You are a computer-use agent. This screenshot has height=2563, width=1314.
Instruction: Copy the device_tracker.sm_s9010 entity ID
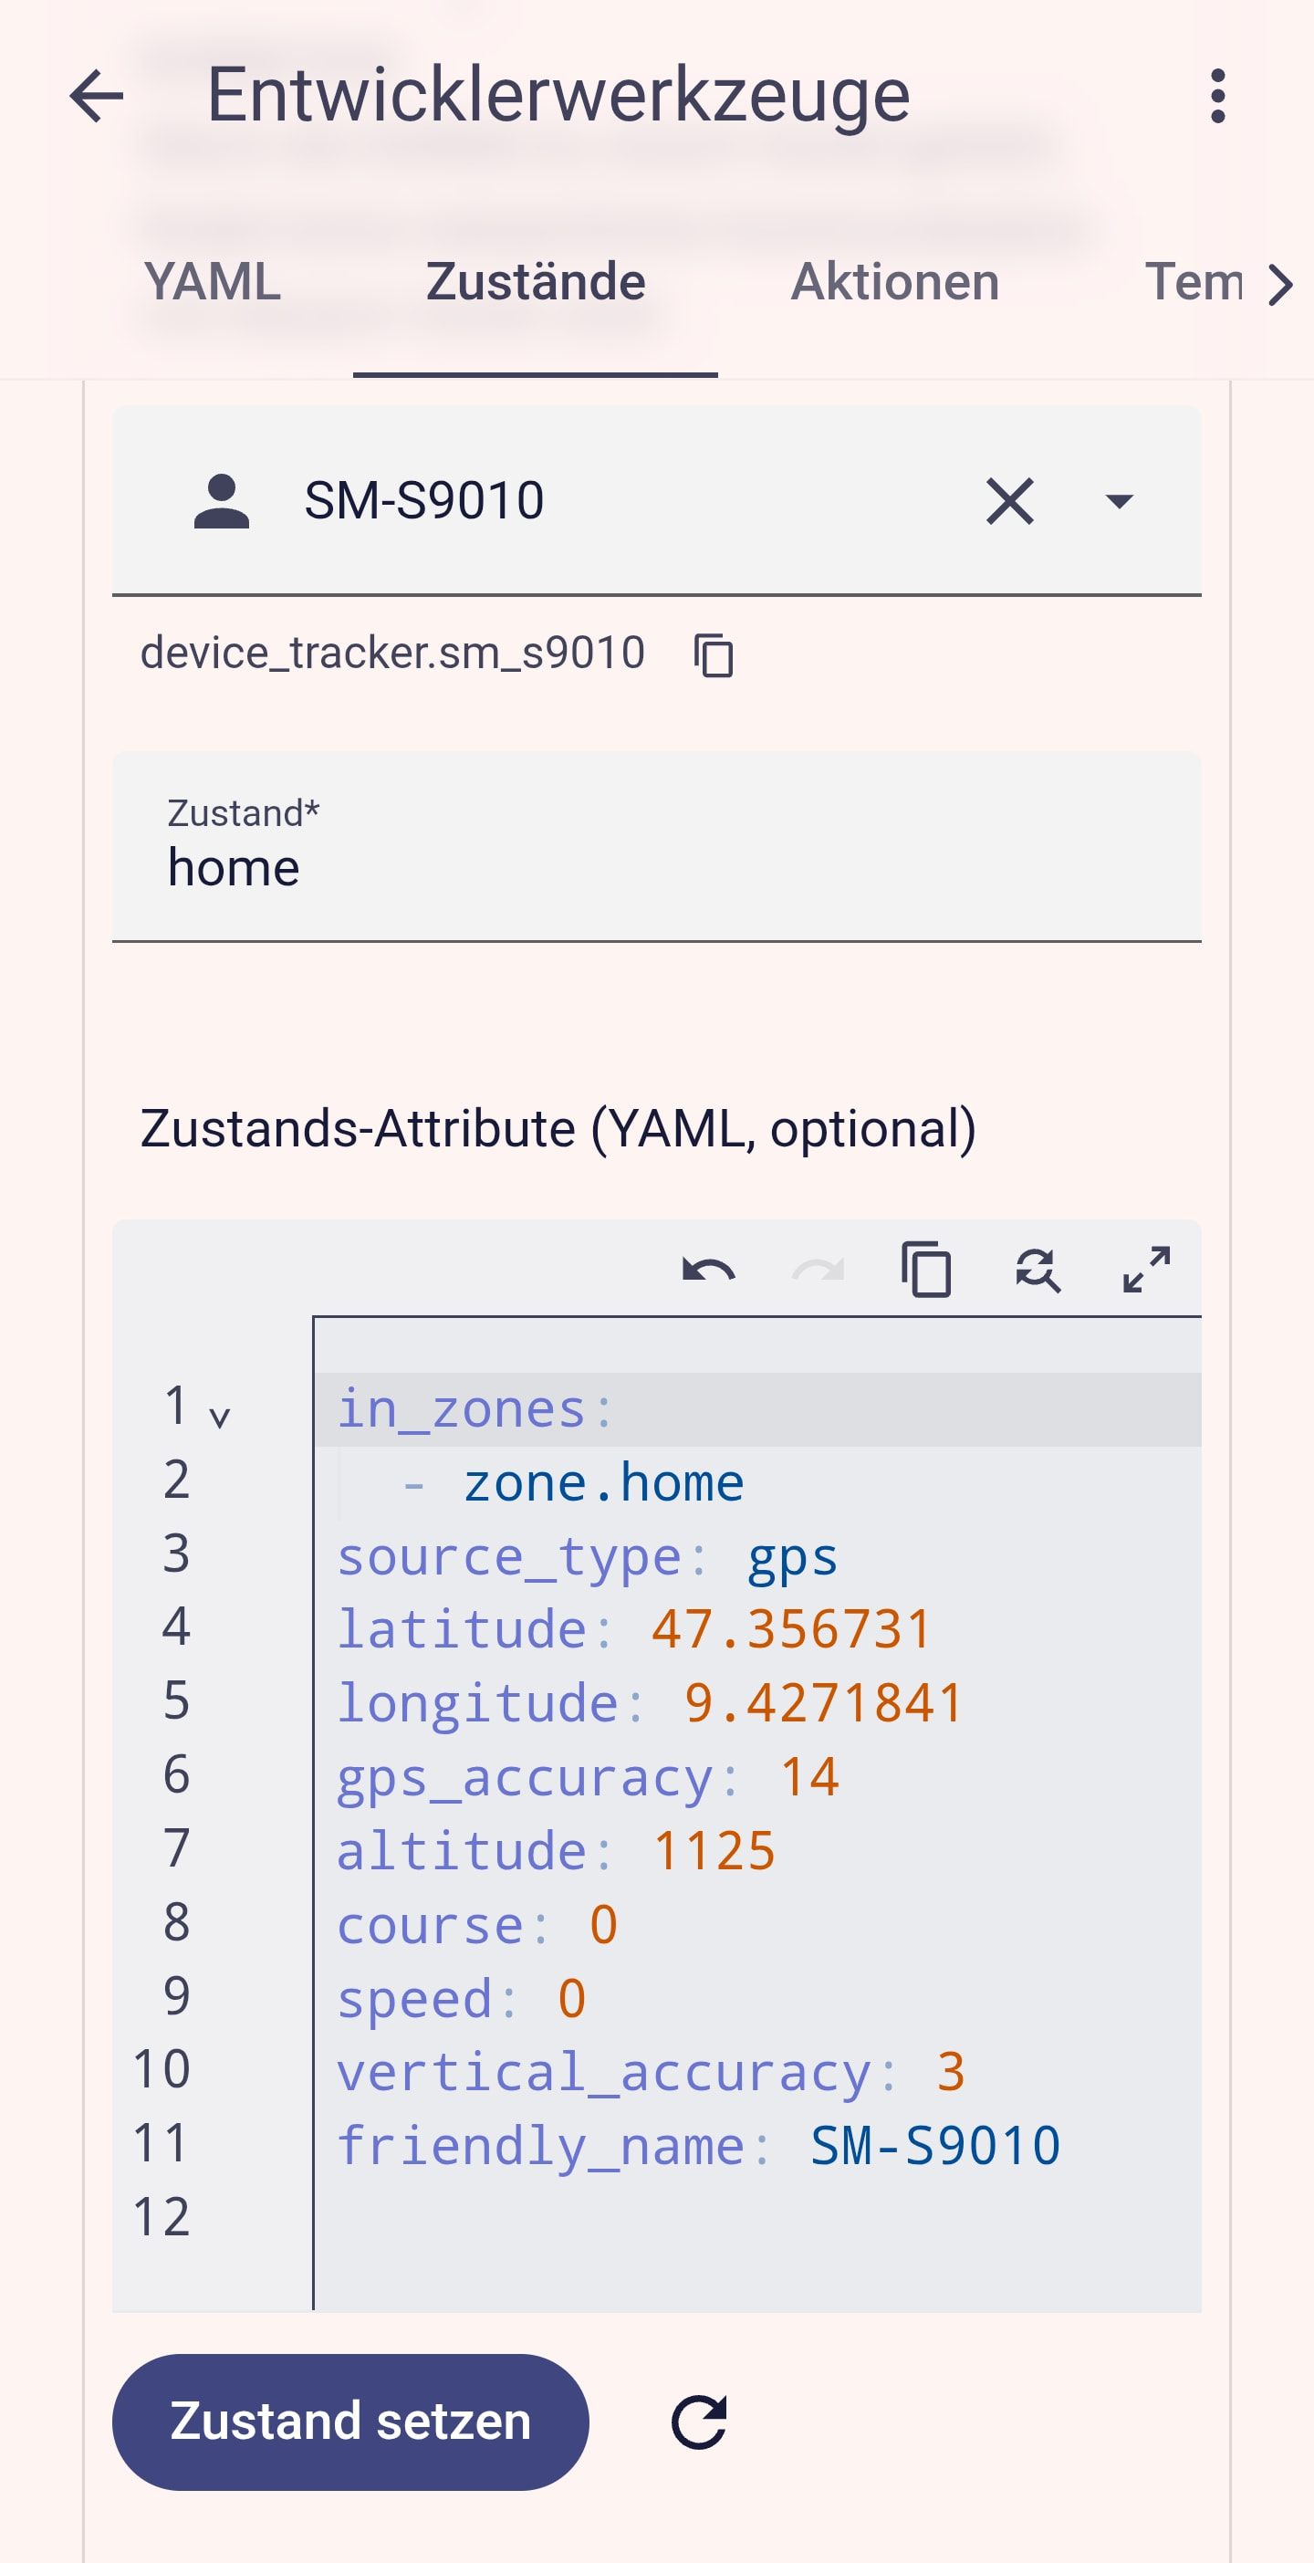point(714,654)
